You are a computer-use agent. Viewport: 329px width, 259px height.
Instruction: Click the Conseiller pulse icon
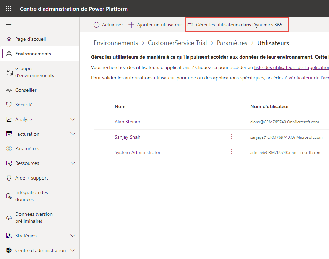pos(9,90)
